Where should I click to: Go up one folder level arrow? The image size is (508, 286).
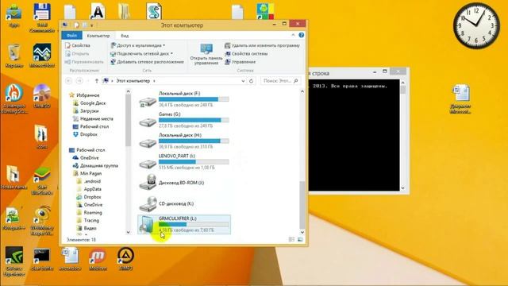point(96,81)
